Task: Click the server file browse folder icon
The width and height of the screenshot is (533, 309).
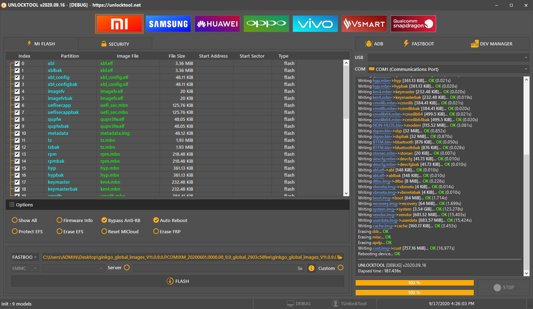Action: [300, 268]
